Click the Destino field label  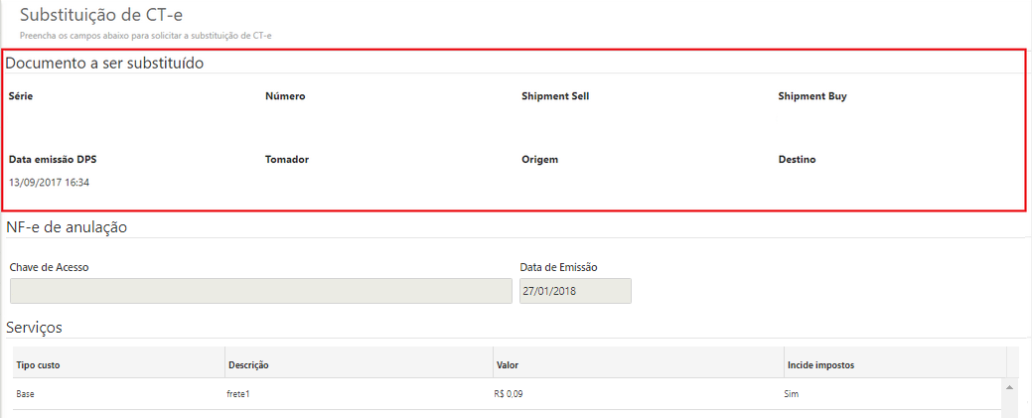tap(797, 159)
